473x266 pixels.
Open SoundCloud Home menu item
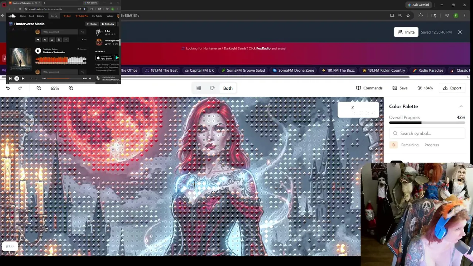pos(23,16)
